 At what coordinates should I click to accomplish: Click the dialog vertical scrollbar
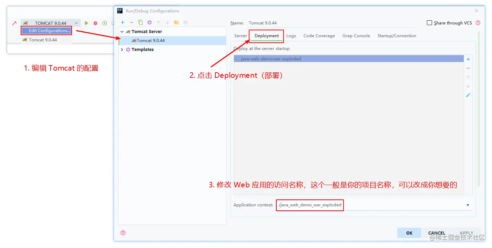click(479, 108)
